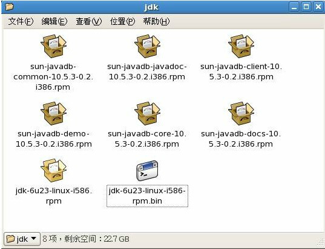Select the sun-javadb-docs rpm package icon
The height and width of the screenshot is (249, 325).
[241, 113]
